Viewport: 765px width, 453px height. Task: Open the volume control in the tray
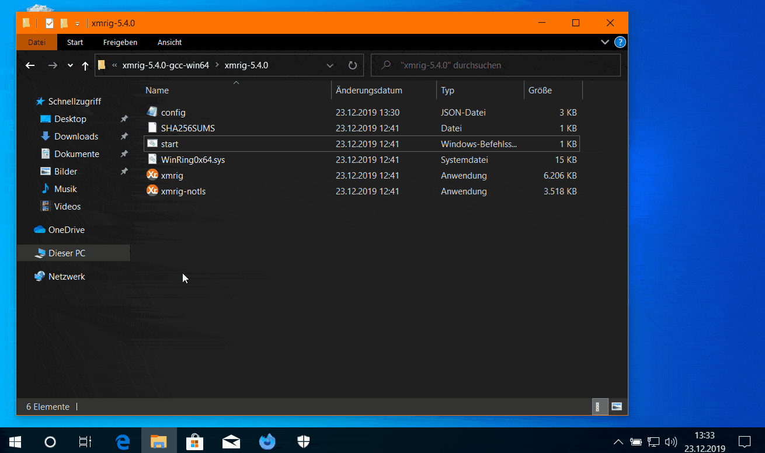[671, 442]
